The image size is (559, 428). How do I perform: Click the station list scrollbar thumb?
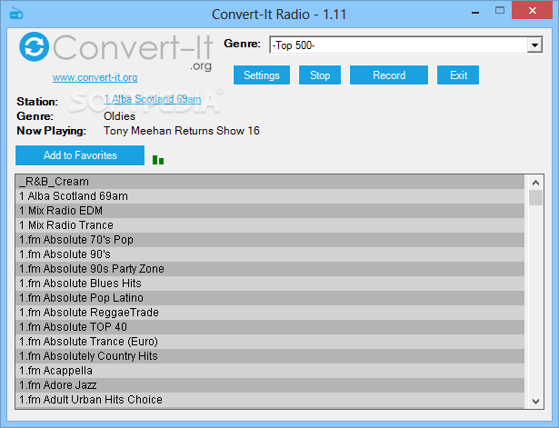[x=535, y=198]
